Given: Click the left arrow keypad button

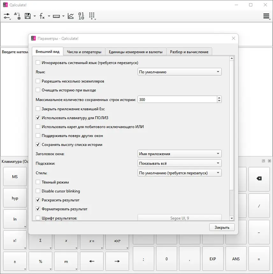Looking at the screenshot, I should (x=92, y=261).
